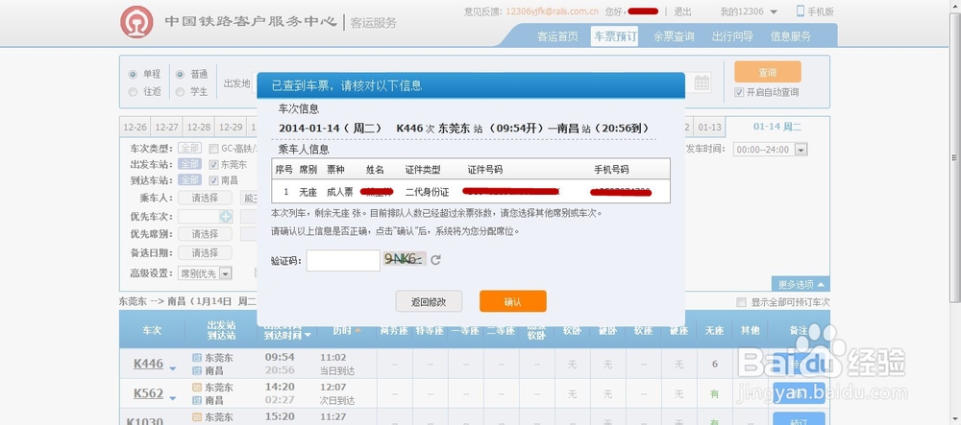Select the 普通 radio button
Viewport: 961px width, 425px height.
[180, 74]
